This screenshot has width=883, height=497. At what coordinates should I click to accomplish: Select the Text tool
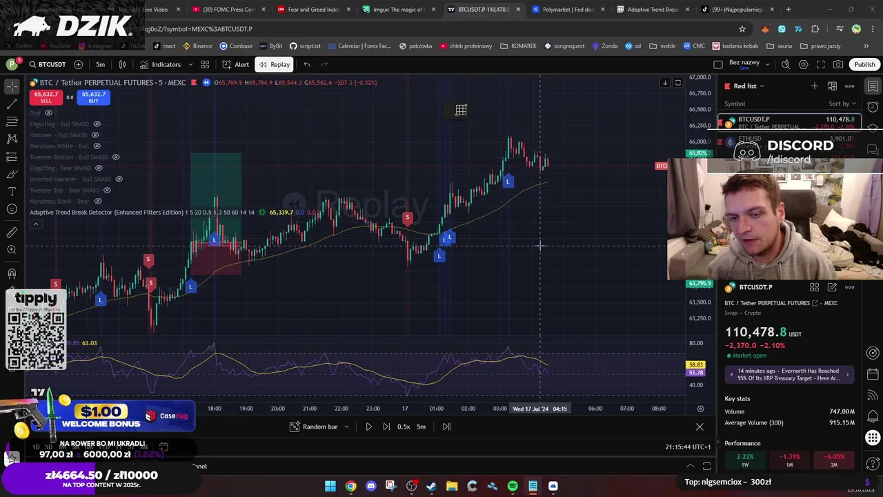(x=12, y=191)
